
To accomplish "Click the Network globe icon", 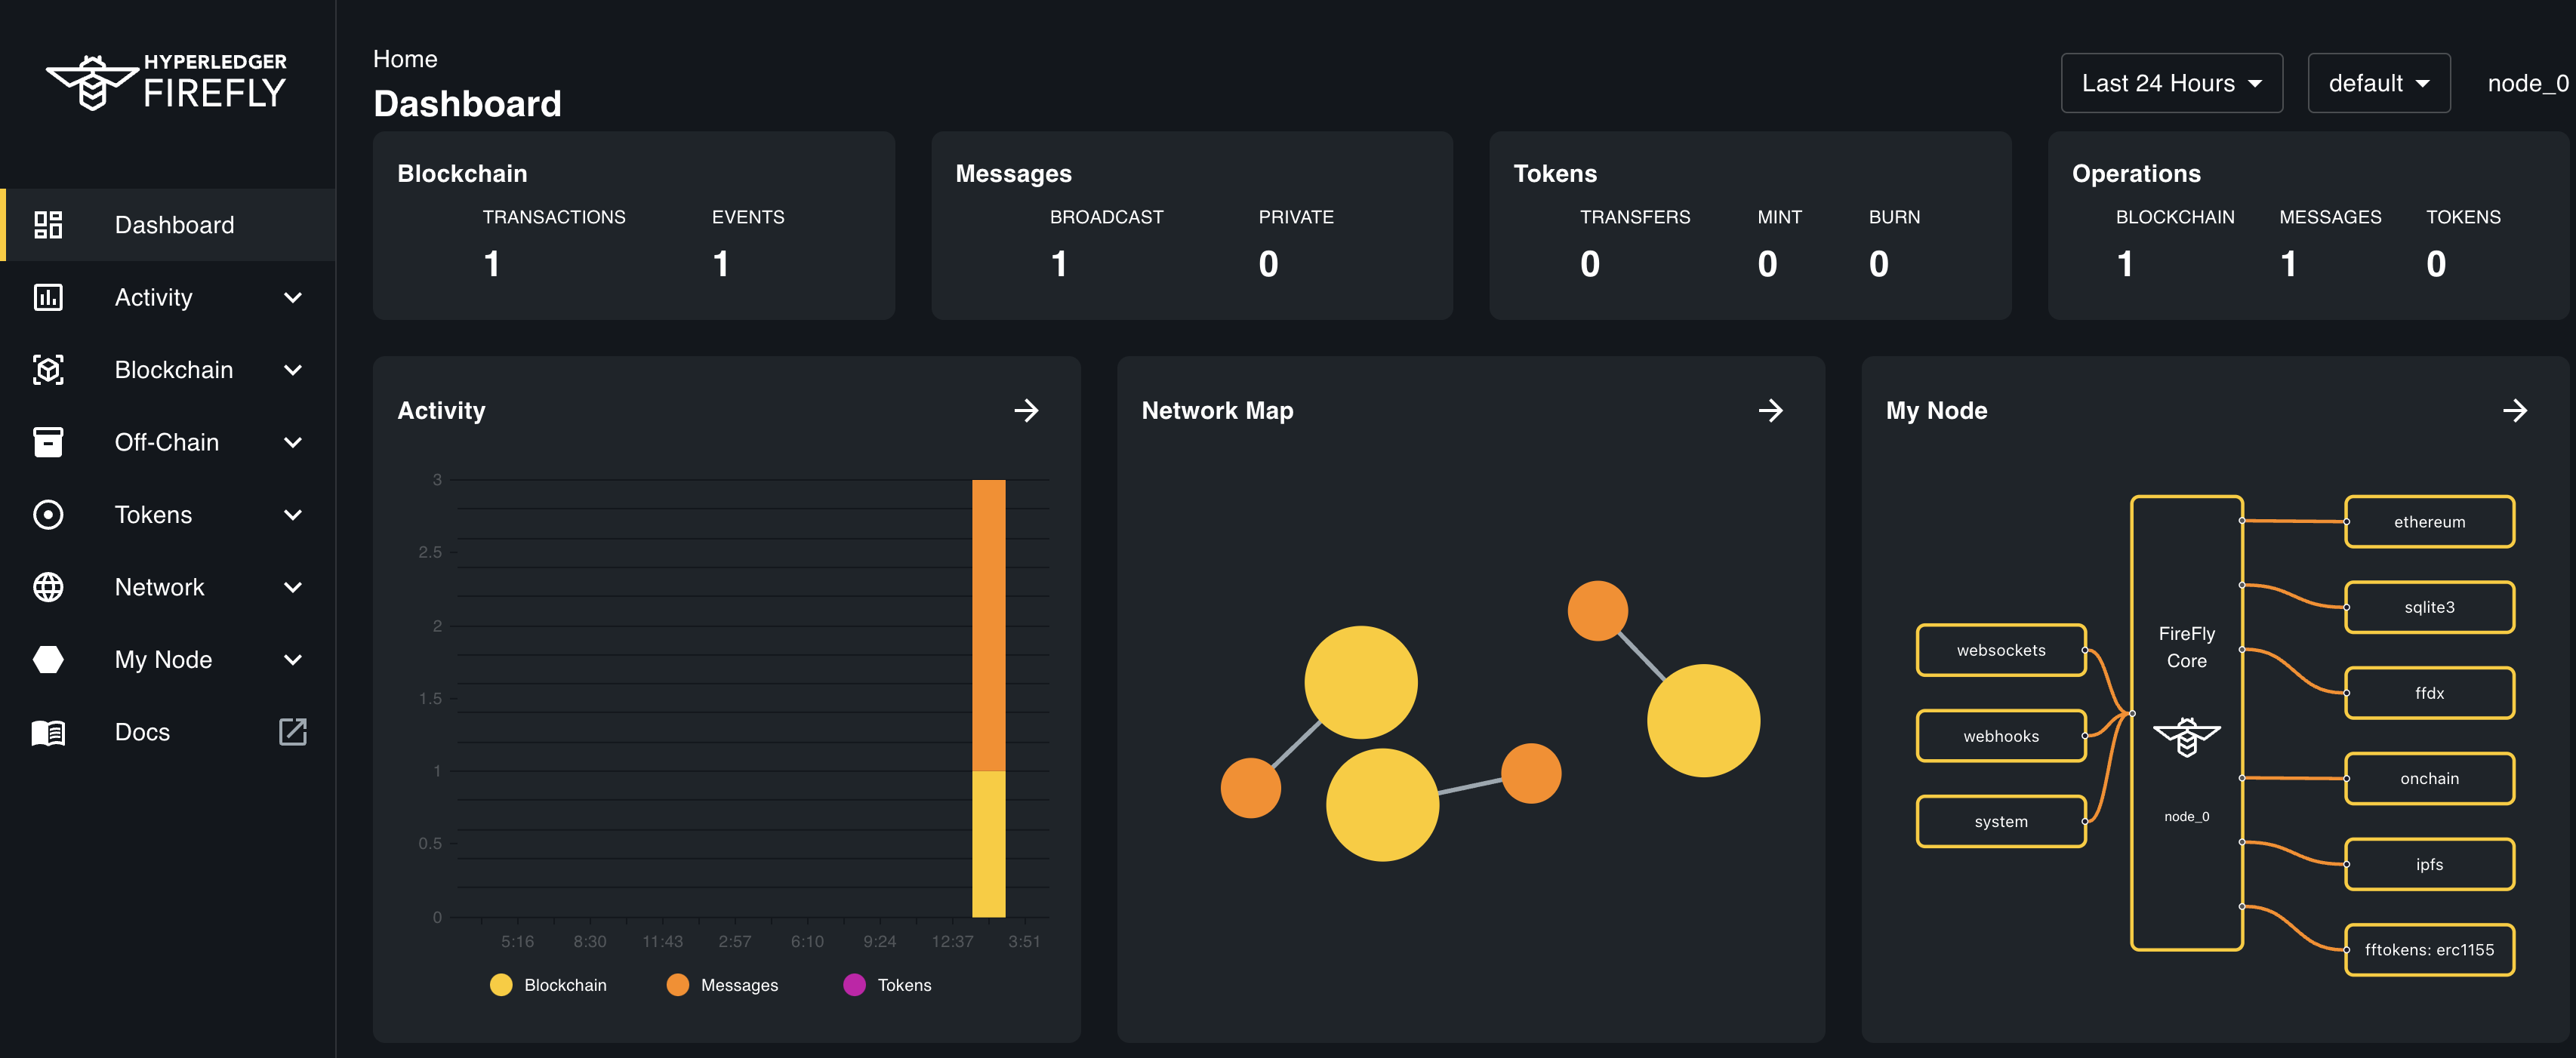I will (x=48, y=587).
